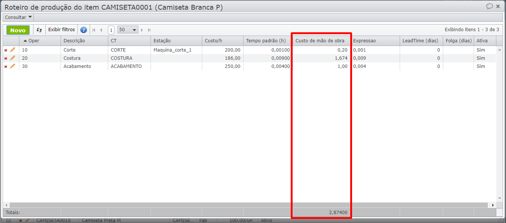Click the 1,674 labor cost cell
The image size is (506, 223).
(x=321, y=58)
